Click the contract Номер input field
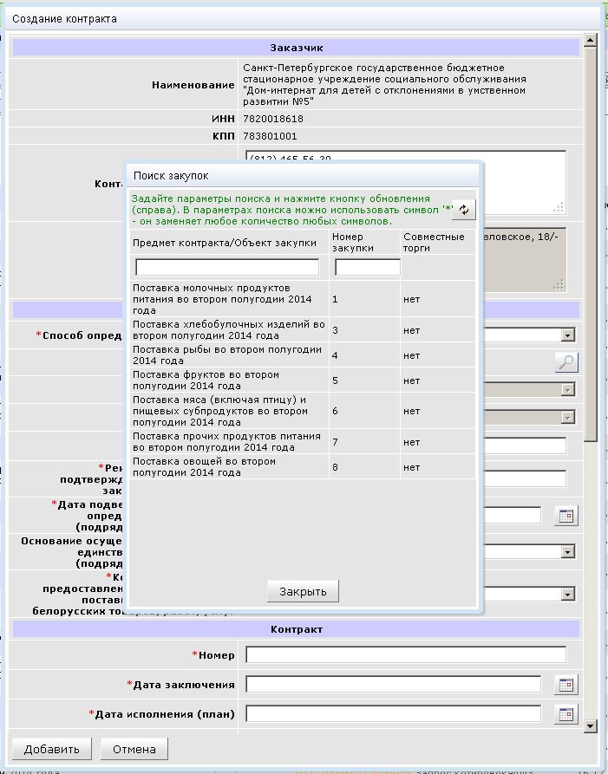The width and height of the screenshot is (608, 774). 406,655
